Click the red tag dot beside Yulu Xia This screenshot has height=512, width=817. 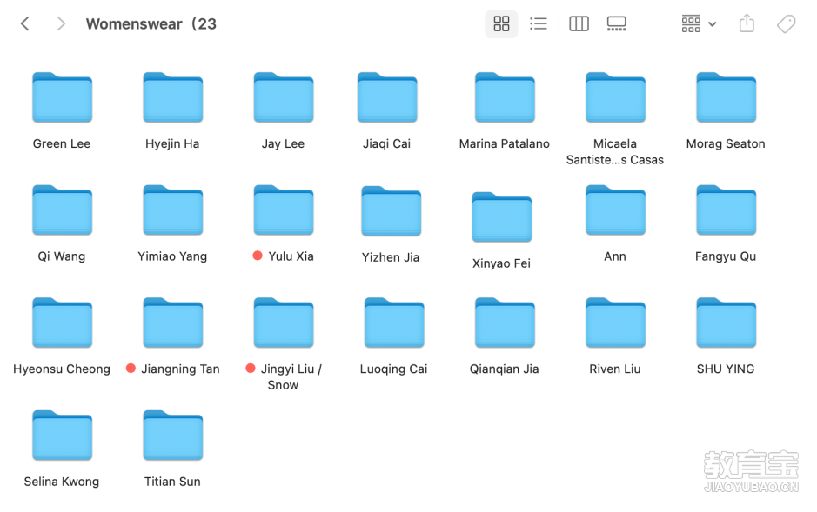pos(258,256)
